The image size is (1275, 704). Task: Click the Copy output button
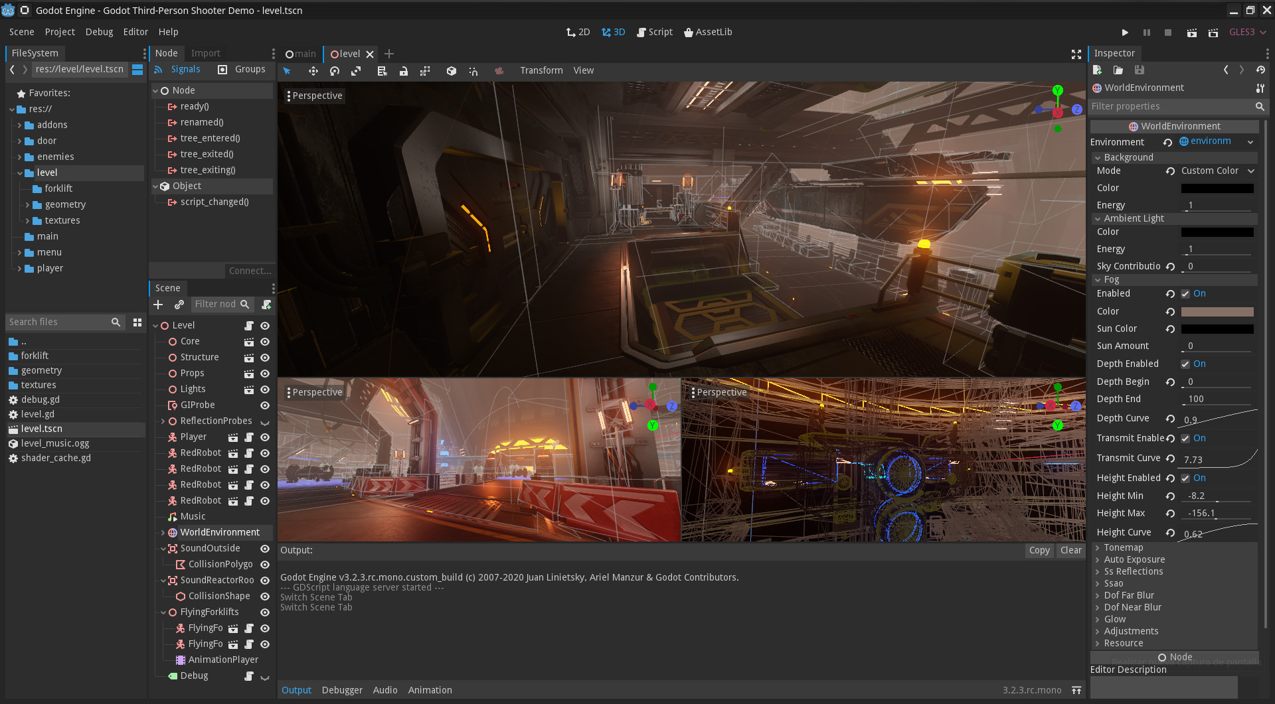point(1039,550)
